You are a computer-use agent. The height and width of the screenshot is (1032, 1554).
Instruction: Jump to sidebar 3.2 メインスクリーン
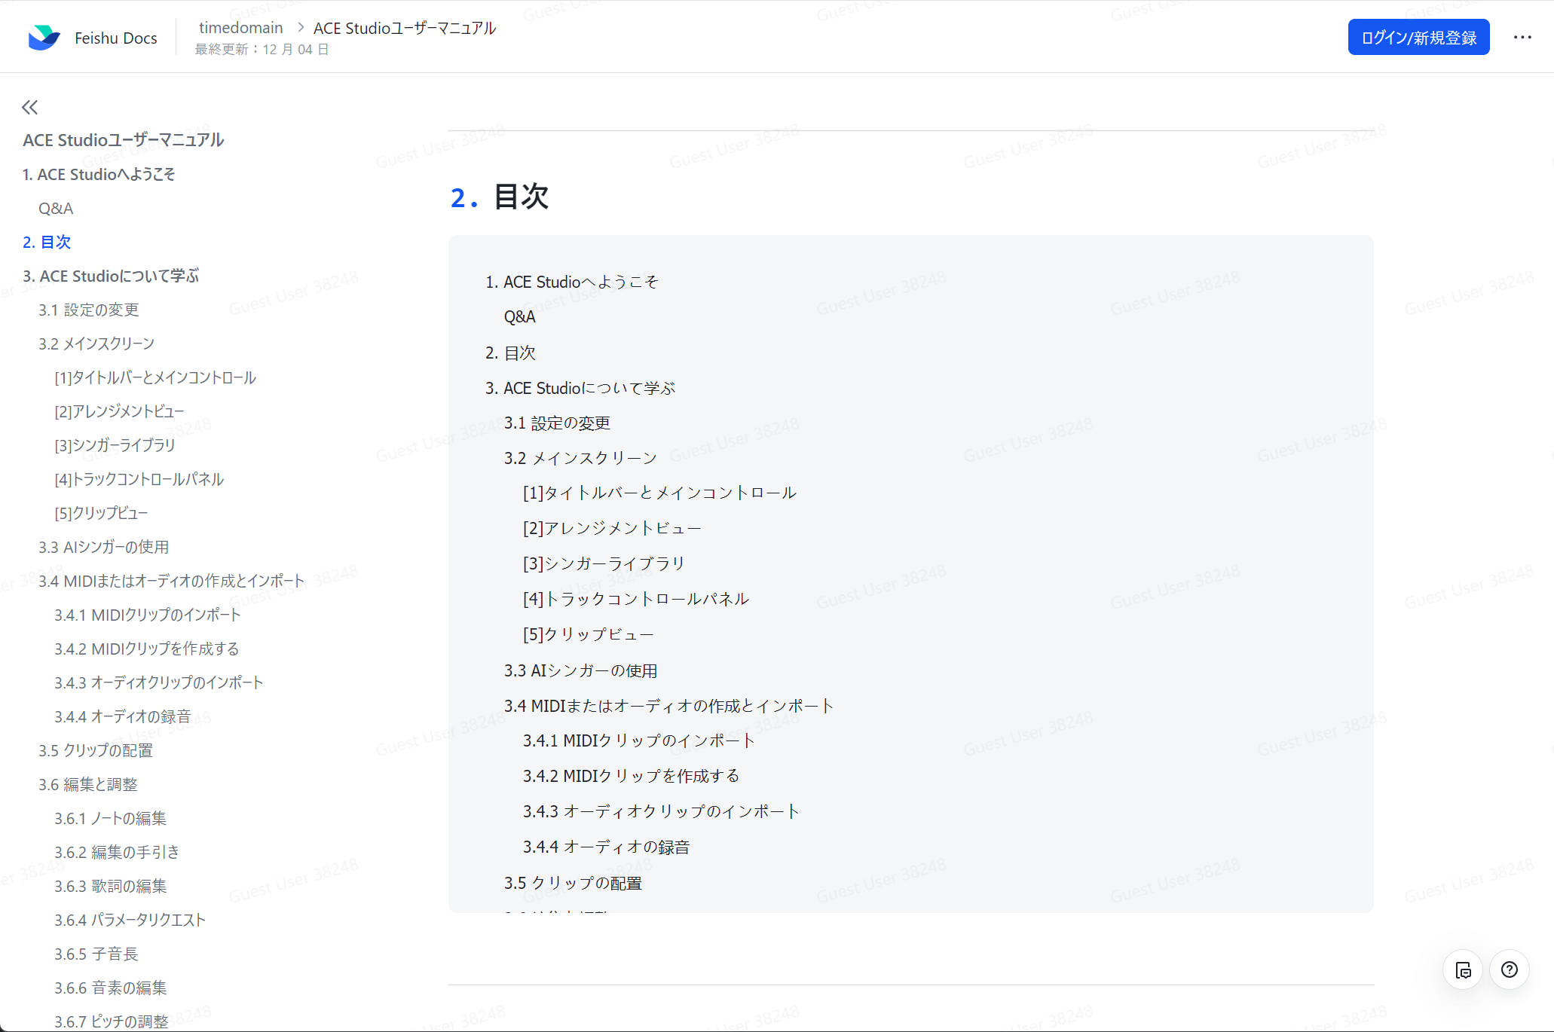(x=96, y=343)
